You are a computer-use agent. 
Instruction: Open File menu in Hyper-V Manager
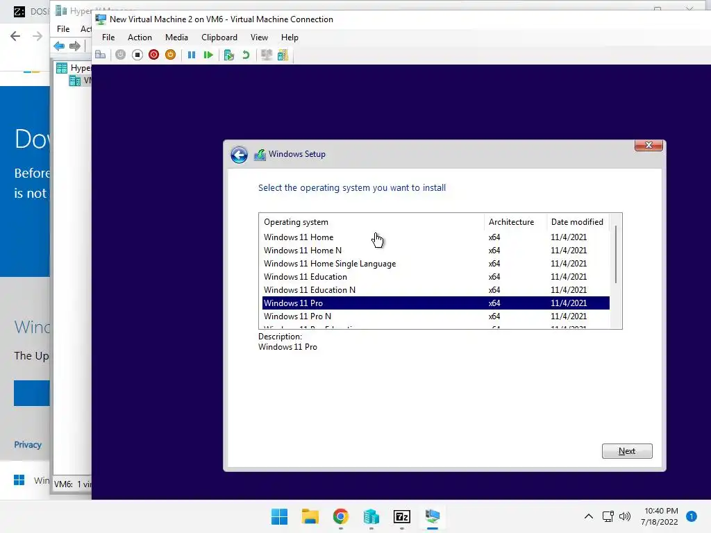point(63,29)
